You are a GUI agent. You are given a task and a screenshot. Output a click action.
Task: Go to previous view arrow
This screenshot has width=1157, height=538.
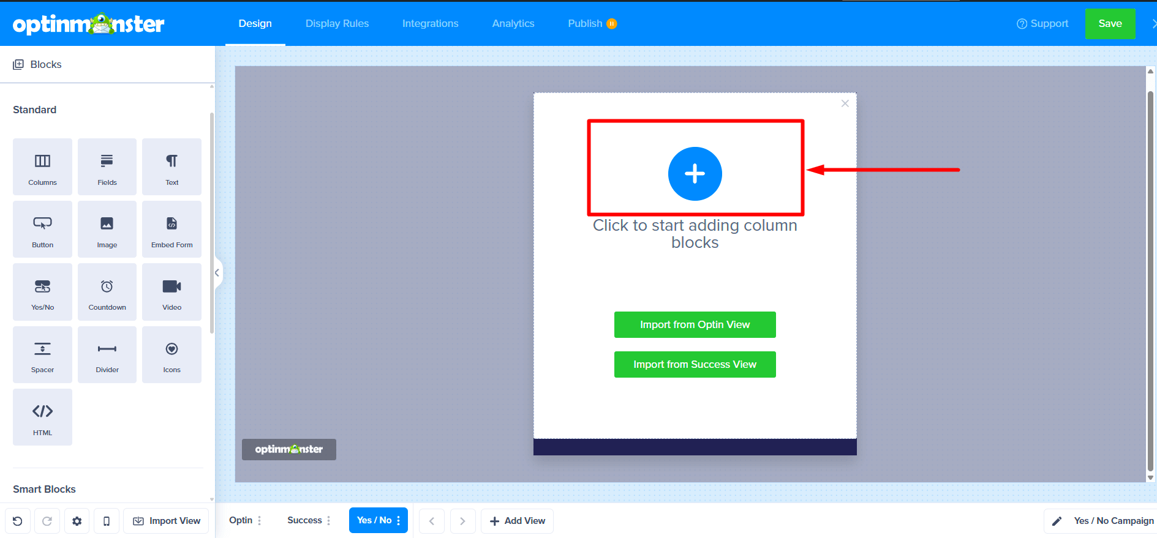click(x=432, y=521)
